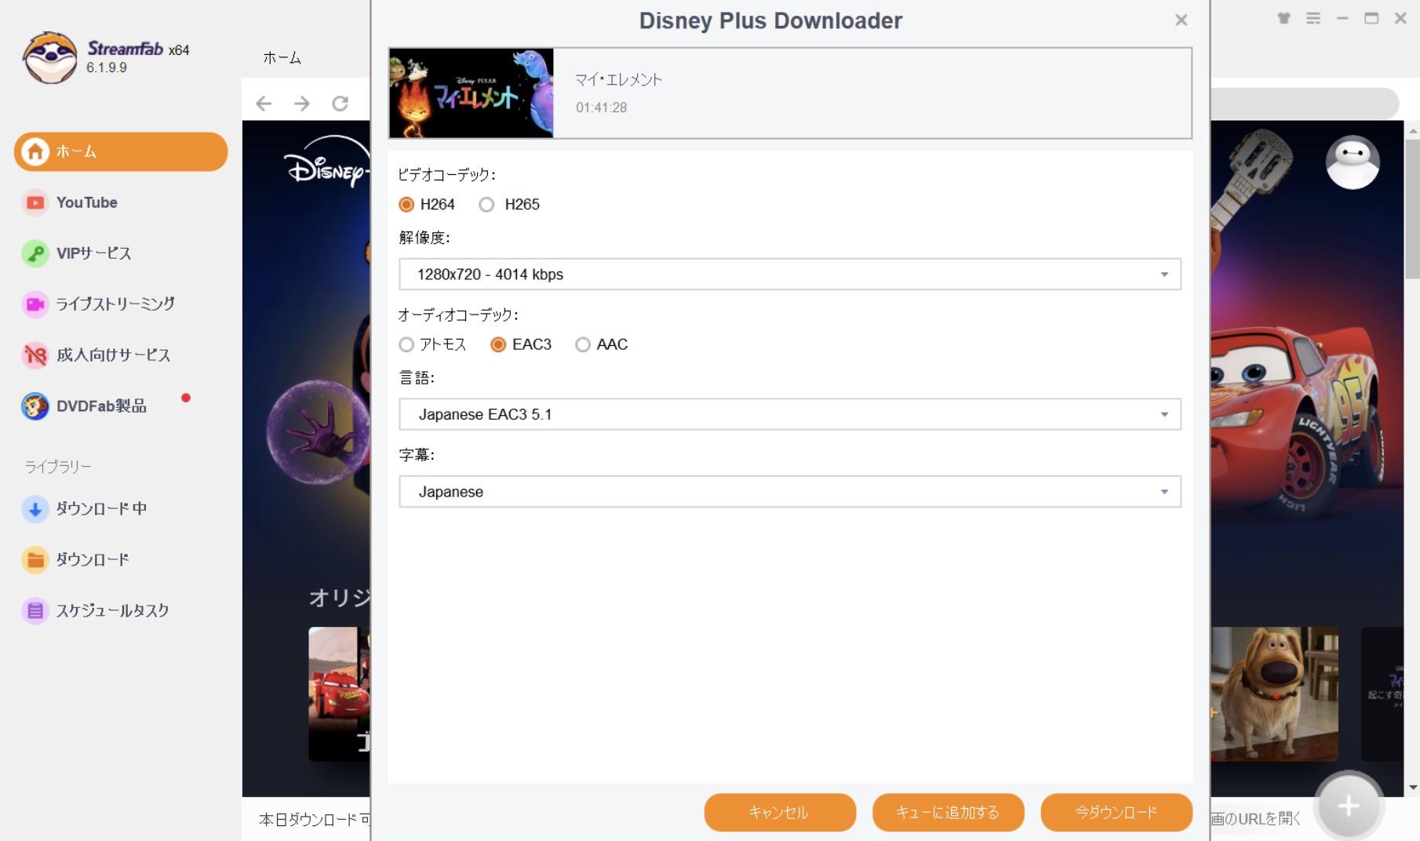Click the adult services 18 icon

[35, 355]
